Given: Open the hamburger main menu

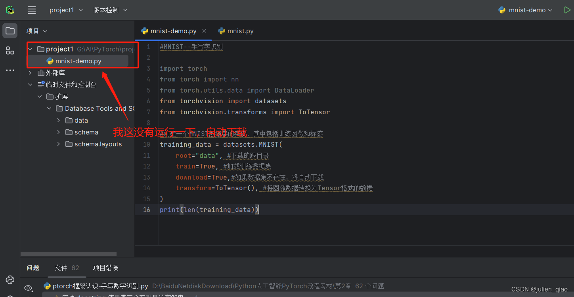Looking at the screenshot, I should (x=32, y=10).
